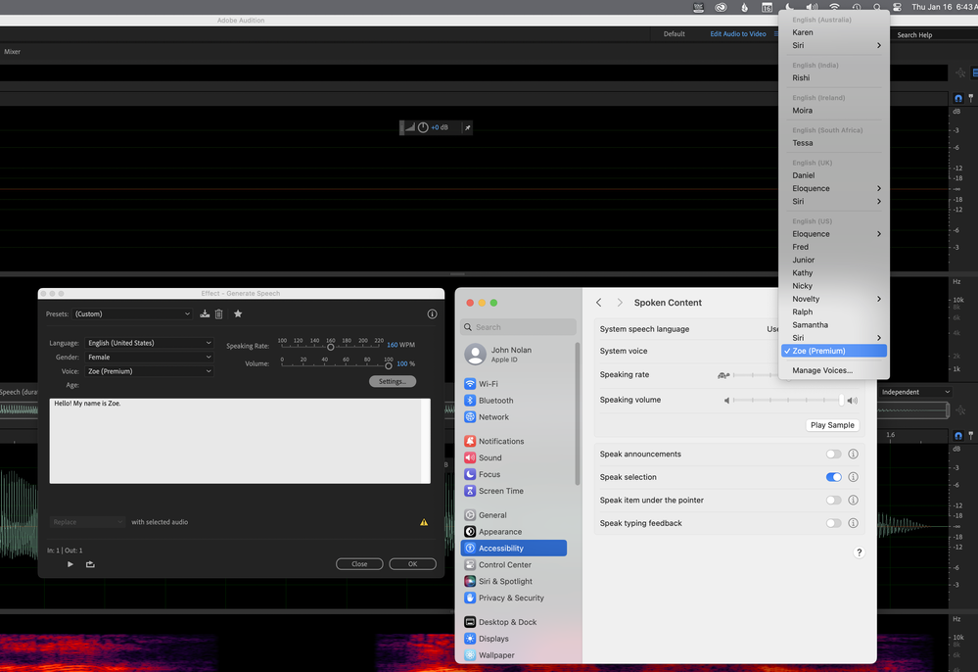Select the Samantha voice

(x=834, y=325)
